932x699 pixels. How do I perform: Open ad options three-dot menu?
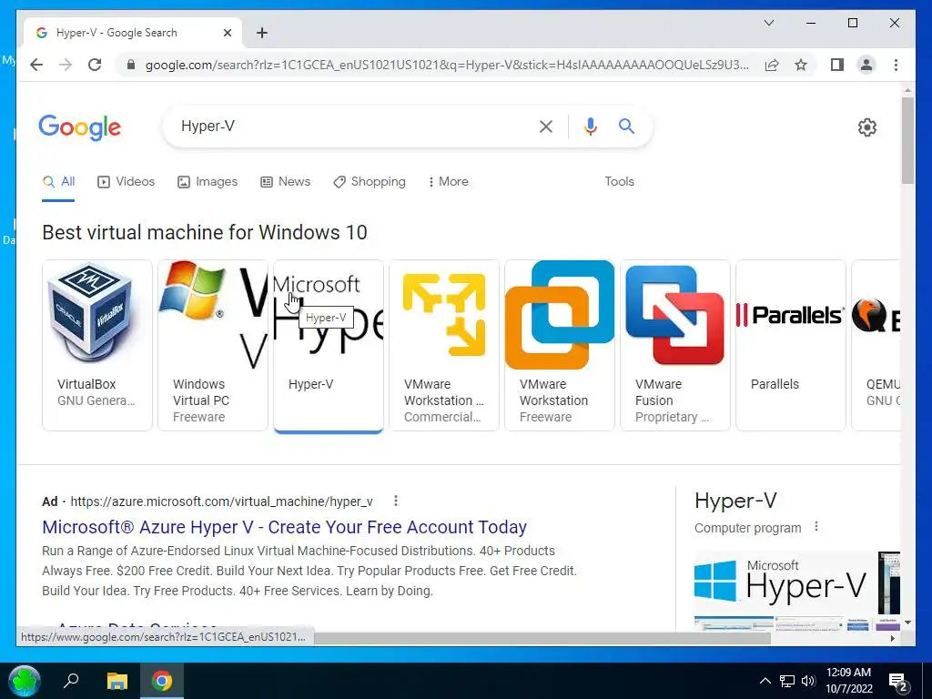point(396,501)
